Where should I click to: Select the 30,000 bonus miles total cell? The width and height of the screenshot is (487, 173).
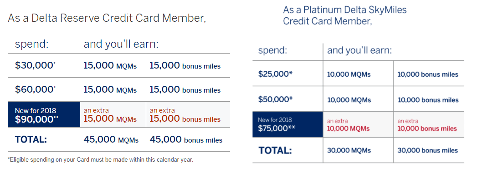tap(429, 150)
